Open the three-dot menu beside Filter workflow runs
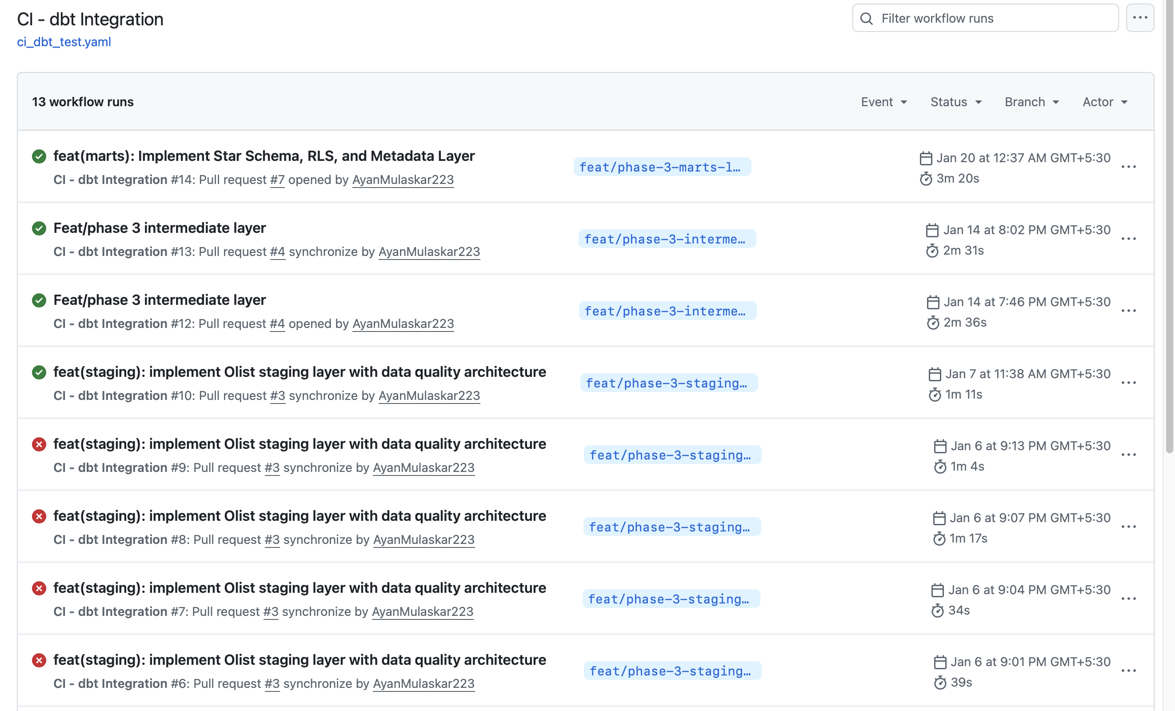Image resolution: width=1175 pixels, height=711 pixels. click(1140, 18)
